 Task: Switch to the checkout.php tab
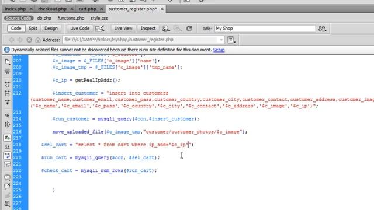[52, 9]
